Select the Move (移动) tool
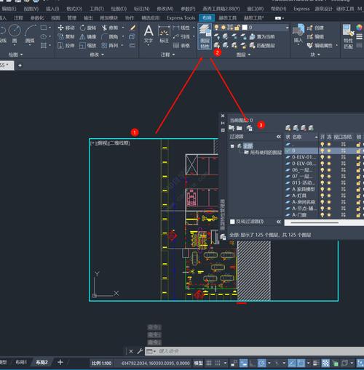Viewport: 364px width, 370px height. point(66,28)
